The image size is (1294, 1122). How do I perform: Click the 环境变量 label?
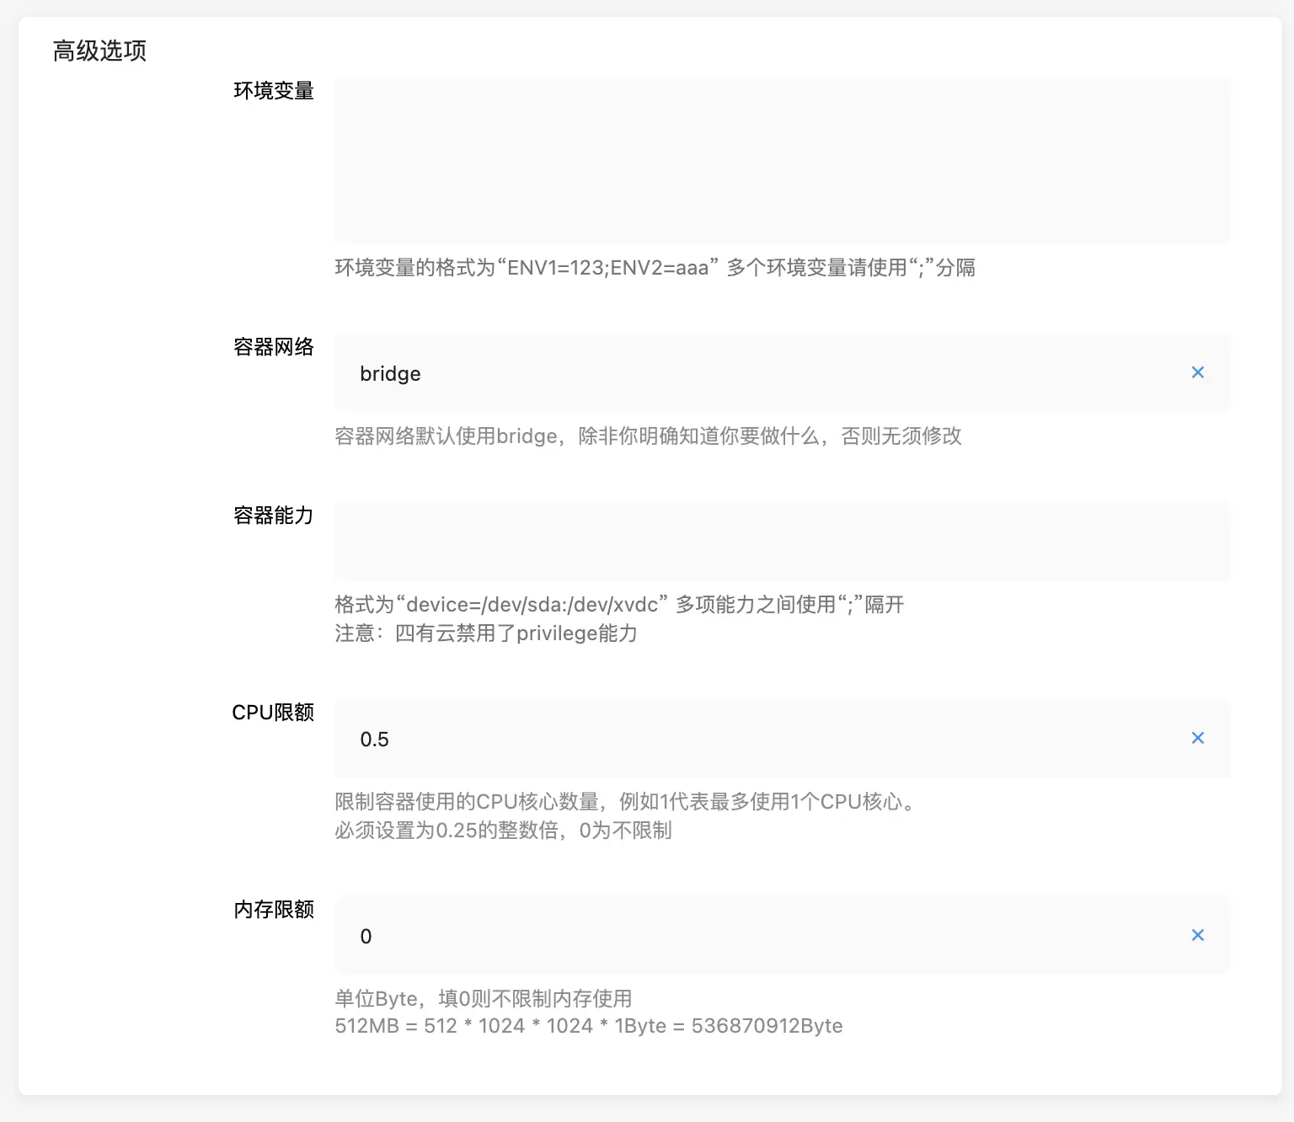click(x=274, y=91)
